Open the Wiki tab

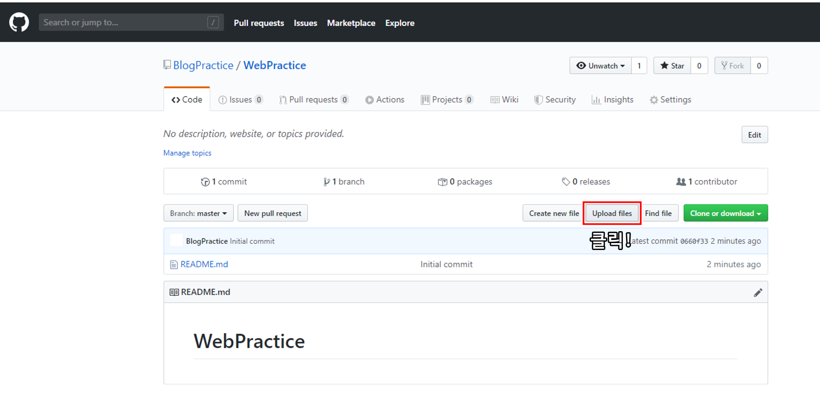pyautogui.click(x=504, y=100)
